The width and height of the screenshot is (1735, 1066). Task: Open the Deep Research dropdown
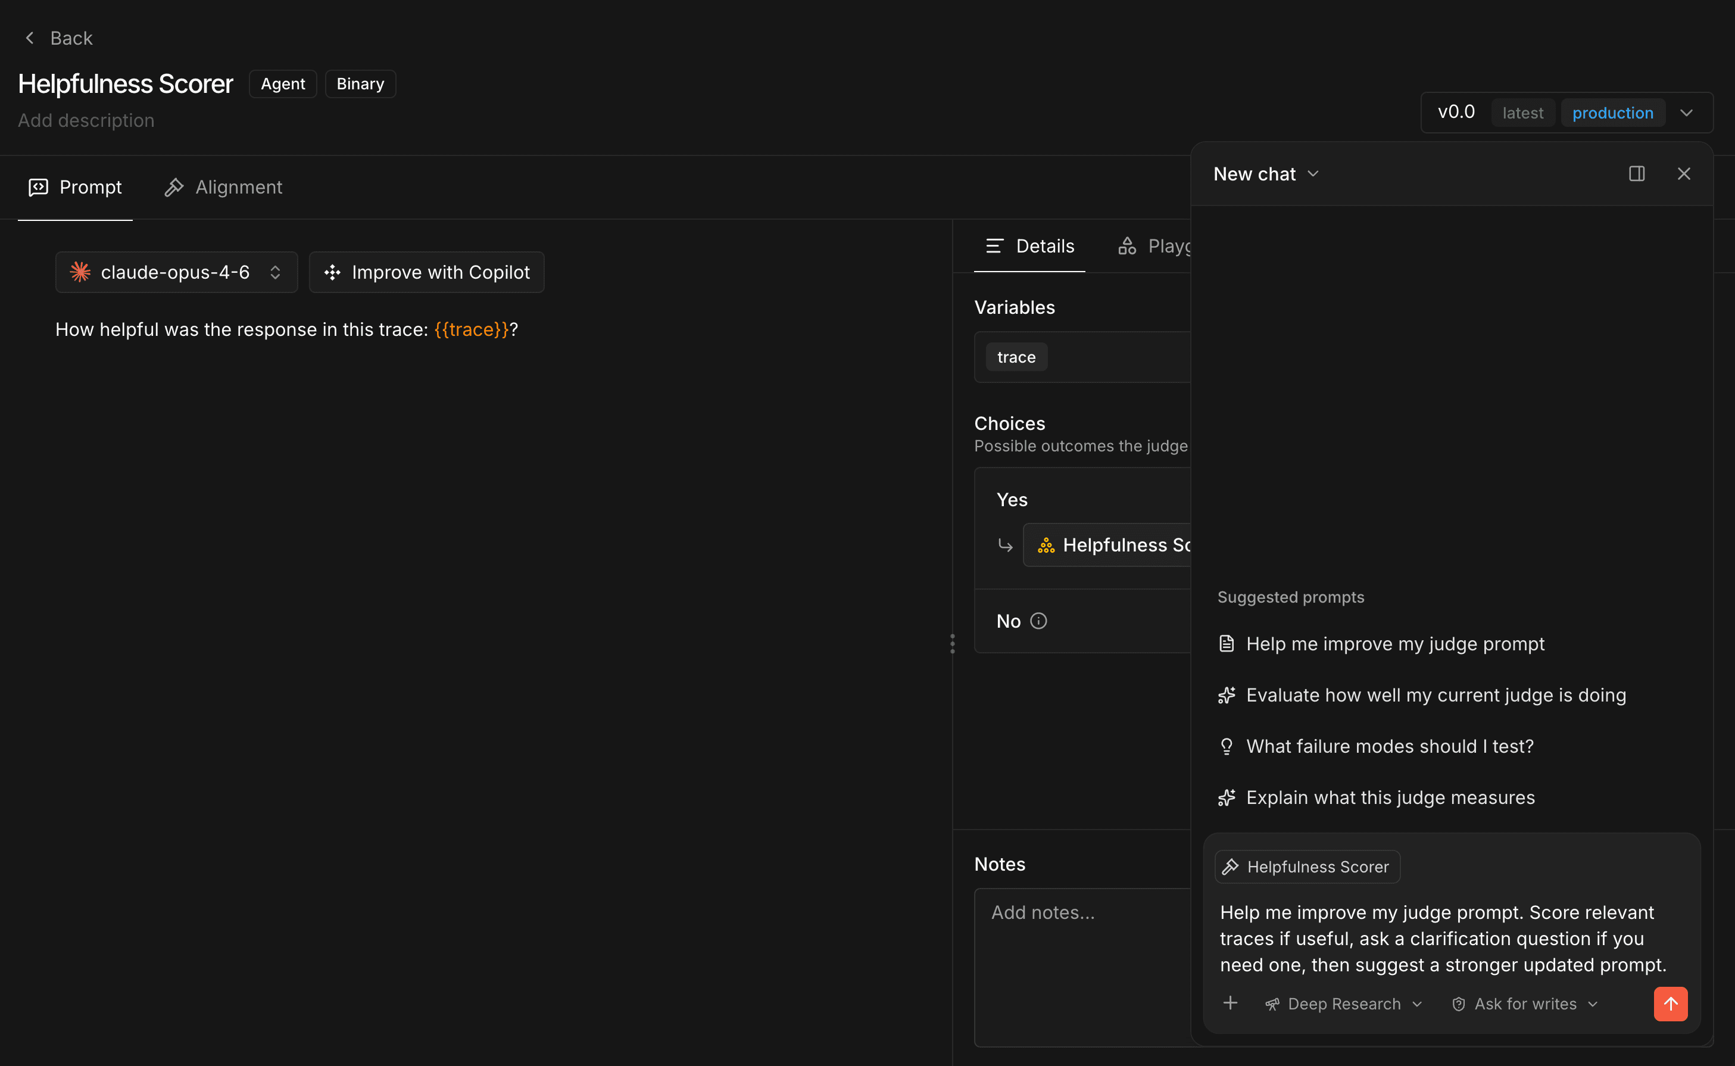click(1344, 1004)
